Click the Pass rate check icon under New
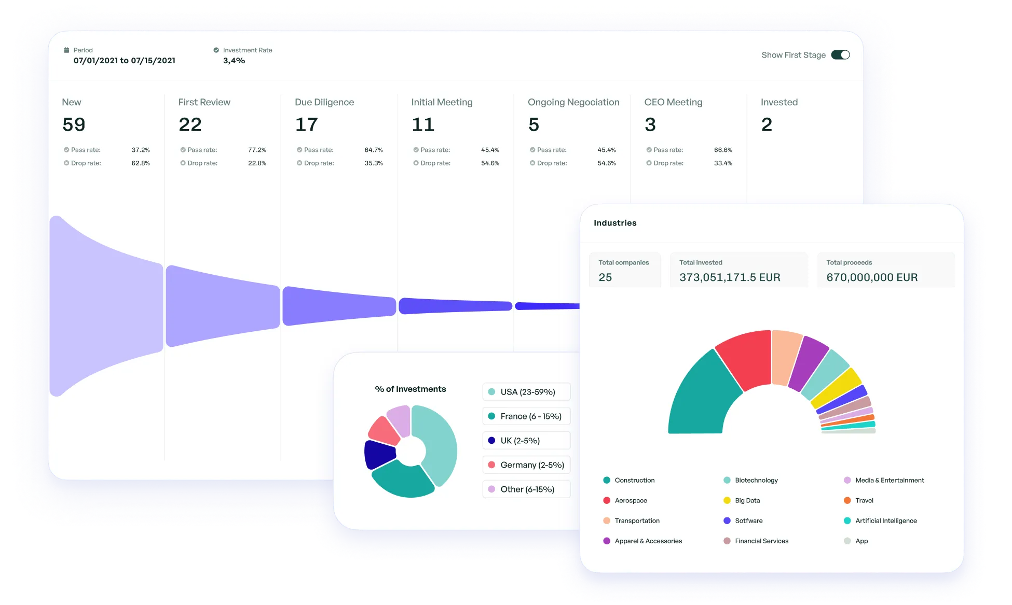The height and width of the screenshot is (605, 1012). click(x=66, y=150)
